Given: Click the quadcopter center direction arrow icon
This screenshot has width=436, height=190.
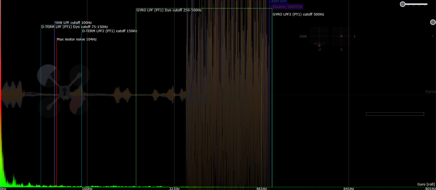Looking at the screenshot, I should click(x=65, y=91).
